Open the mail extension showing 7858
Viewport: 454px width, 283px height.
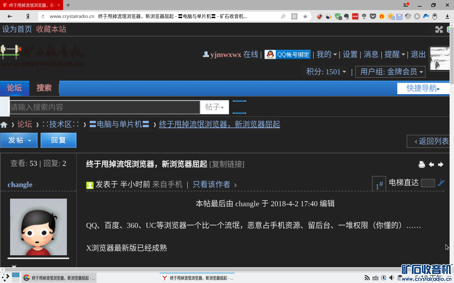click(x=399, y=16)
